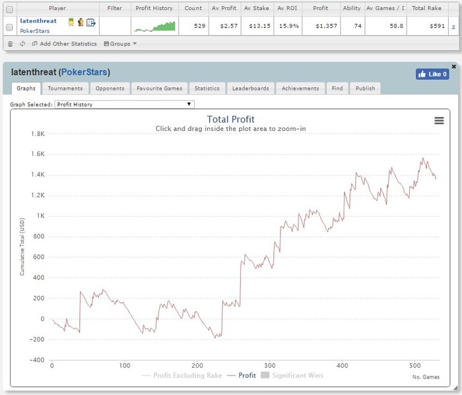Click the 58.8 Av Games value
The height and width of the screenshot is (395, 462).
(396, 26)
